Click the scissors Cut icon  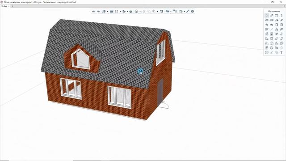tap(144, 12)
